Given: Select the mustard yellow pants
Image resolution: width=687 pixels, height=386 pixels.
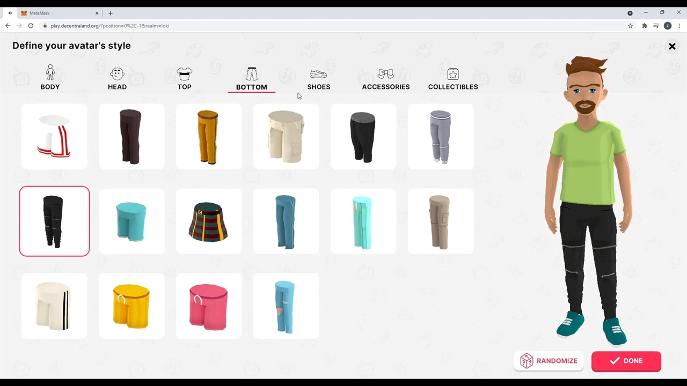Looking at the screenshot, I should 209,137.
